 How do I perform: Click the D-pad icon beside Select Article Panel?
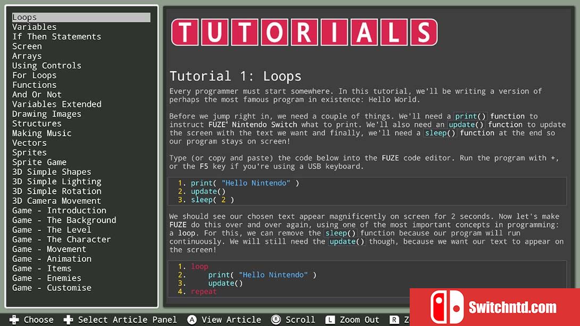68,320
